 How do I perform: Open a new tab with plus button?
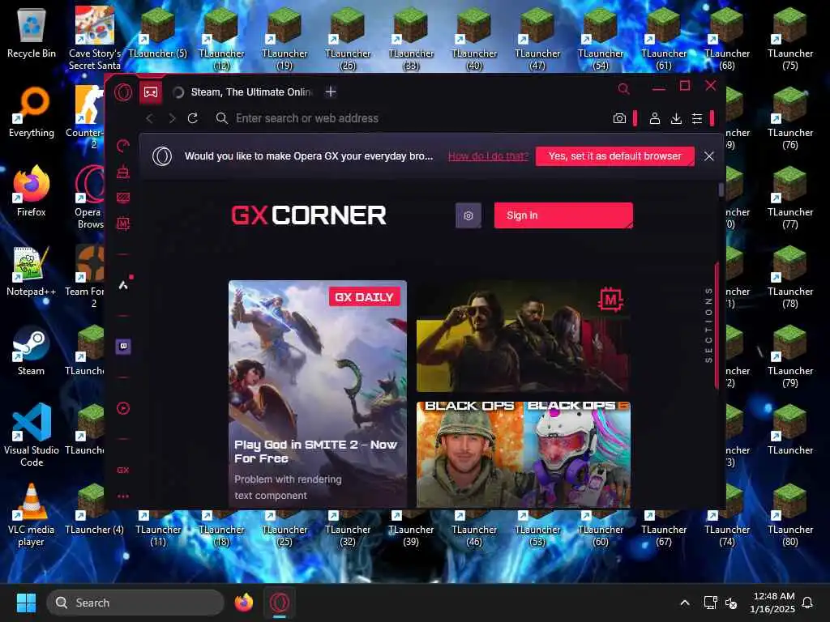coord(331,92)
